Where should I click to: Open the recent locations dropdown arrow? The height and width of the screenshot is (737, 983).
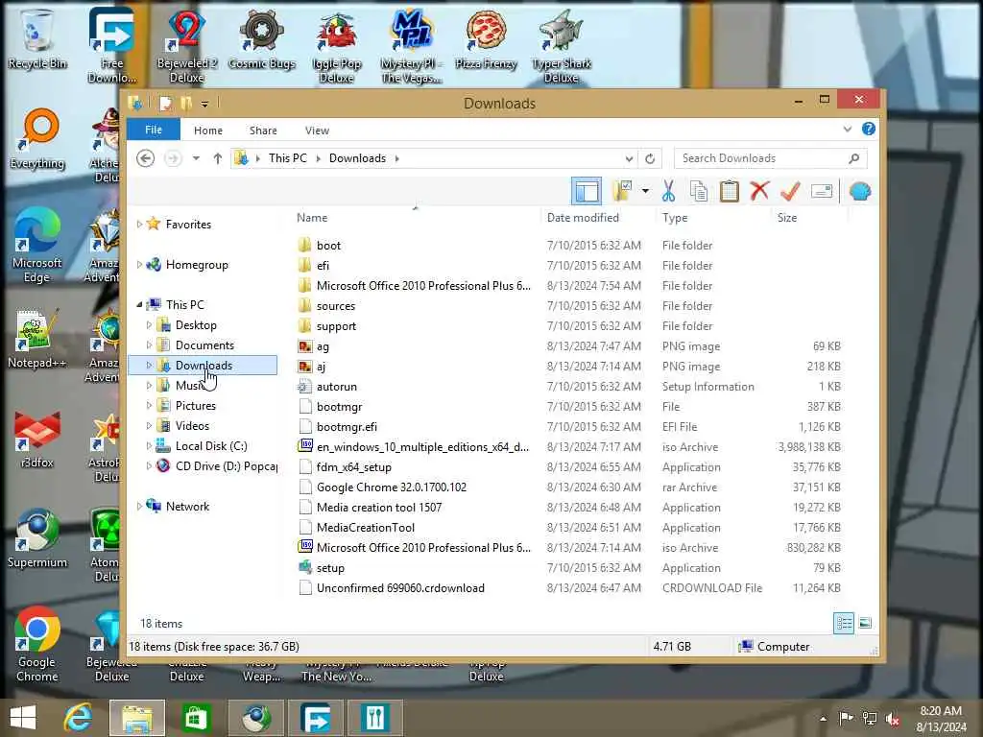click(x=196, y=158)
